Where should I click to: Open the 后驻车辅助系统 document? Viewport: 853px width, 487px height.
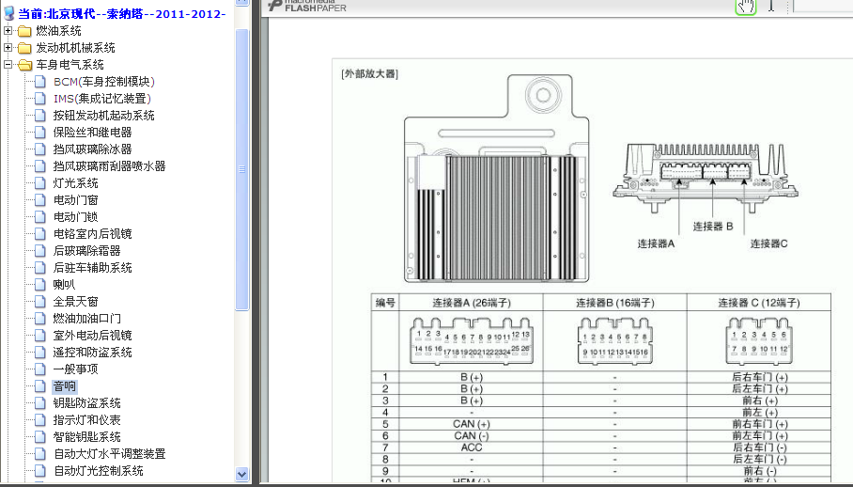[92, 267]
